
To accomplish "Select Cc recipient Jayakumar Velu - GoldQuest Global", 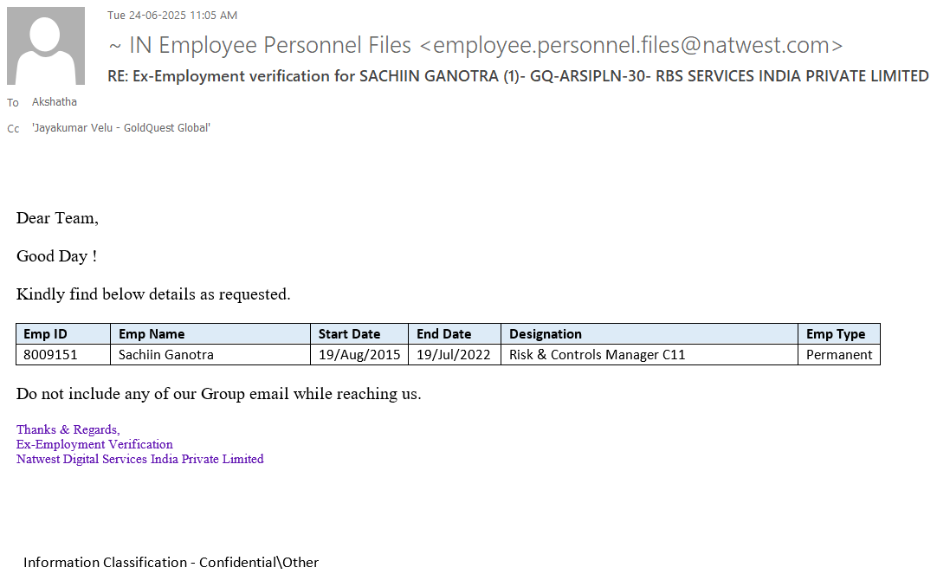I will (x=121, y=128).
